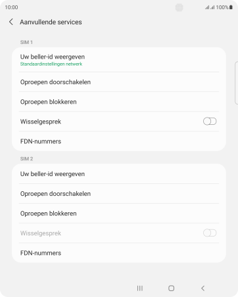Screen dimensions: 238x297
Task: Tap the battery icon in status bar
Action: [231, 7]
